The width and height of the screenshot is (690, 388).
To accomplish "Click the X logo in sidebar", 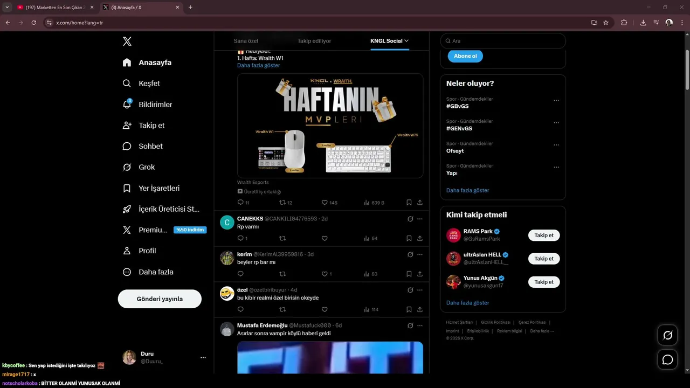I will (127, 41).
